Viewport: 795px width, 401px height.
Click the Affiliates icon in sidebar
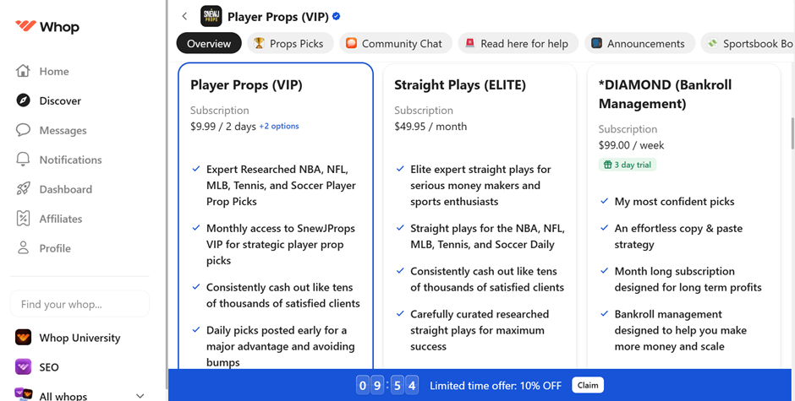coord(23,219)
